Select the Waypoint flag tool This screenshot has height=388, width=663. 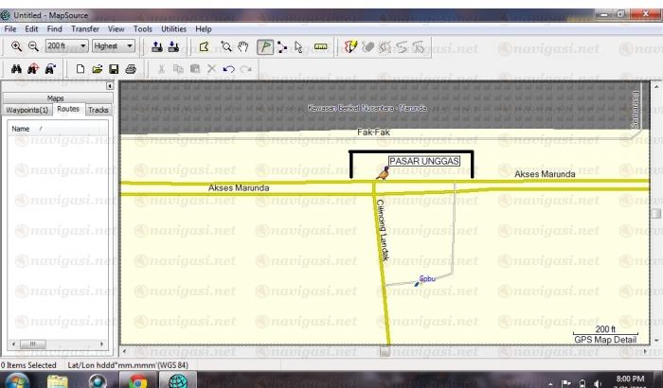(265, 45)
